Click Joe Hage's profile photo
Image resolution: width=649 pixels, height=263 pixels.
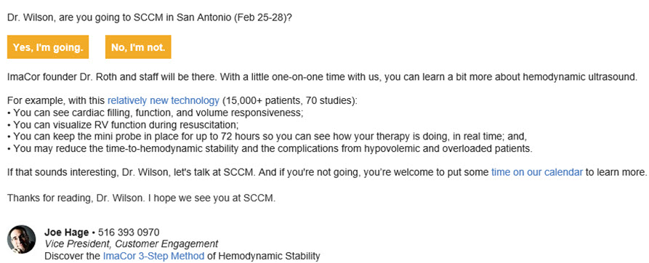tap(22, 239)
